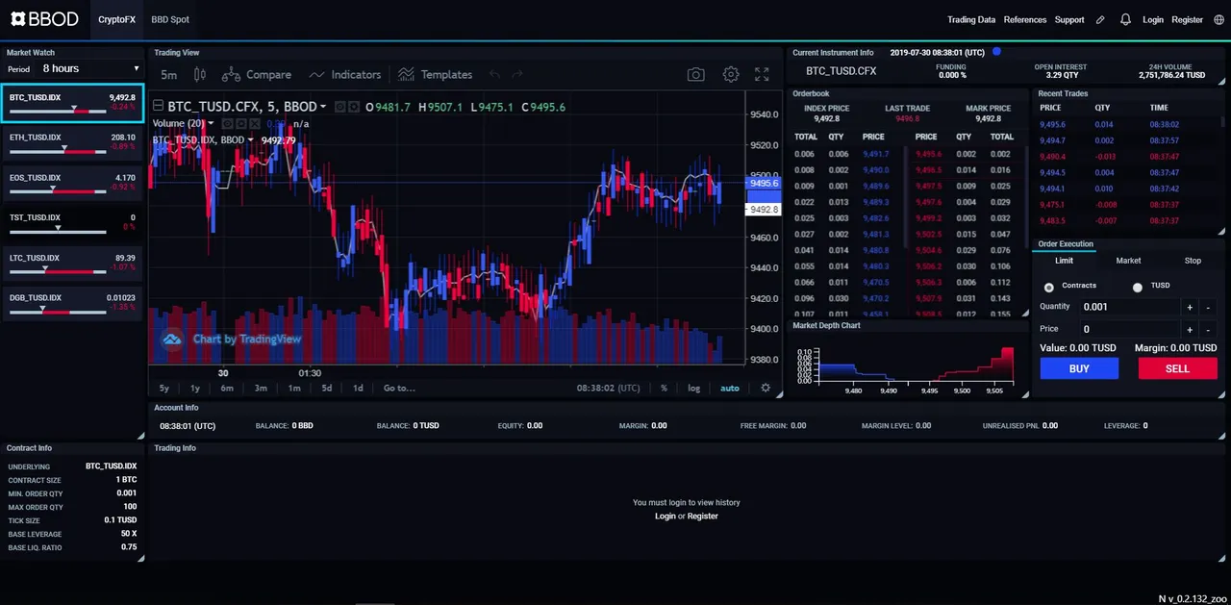Open Volume indicator settings gear in legend
This screenshot has height=605, width=1231.
(x=240, y=124)
